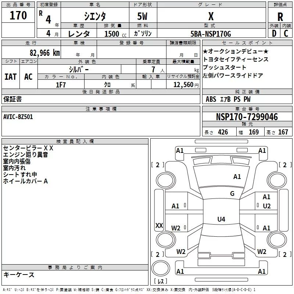
Task: Click color number 1F7
Action: [61, 85]
